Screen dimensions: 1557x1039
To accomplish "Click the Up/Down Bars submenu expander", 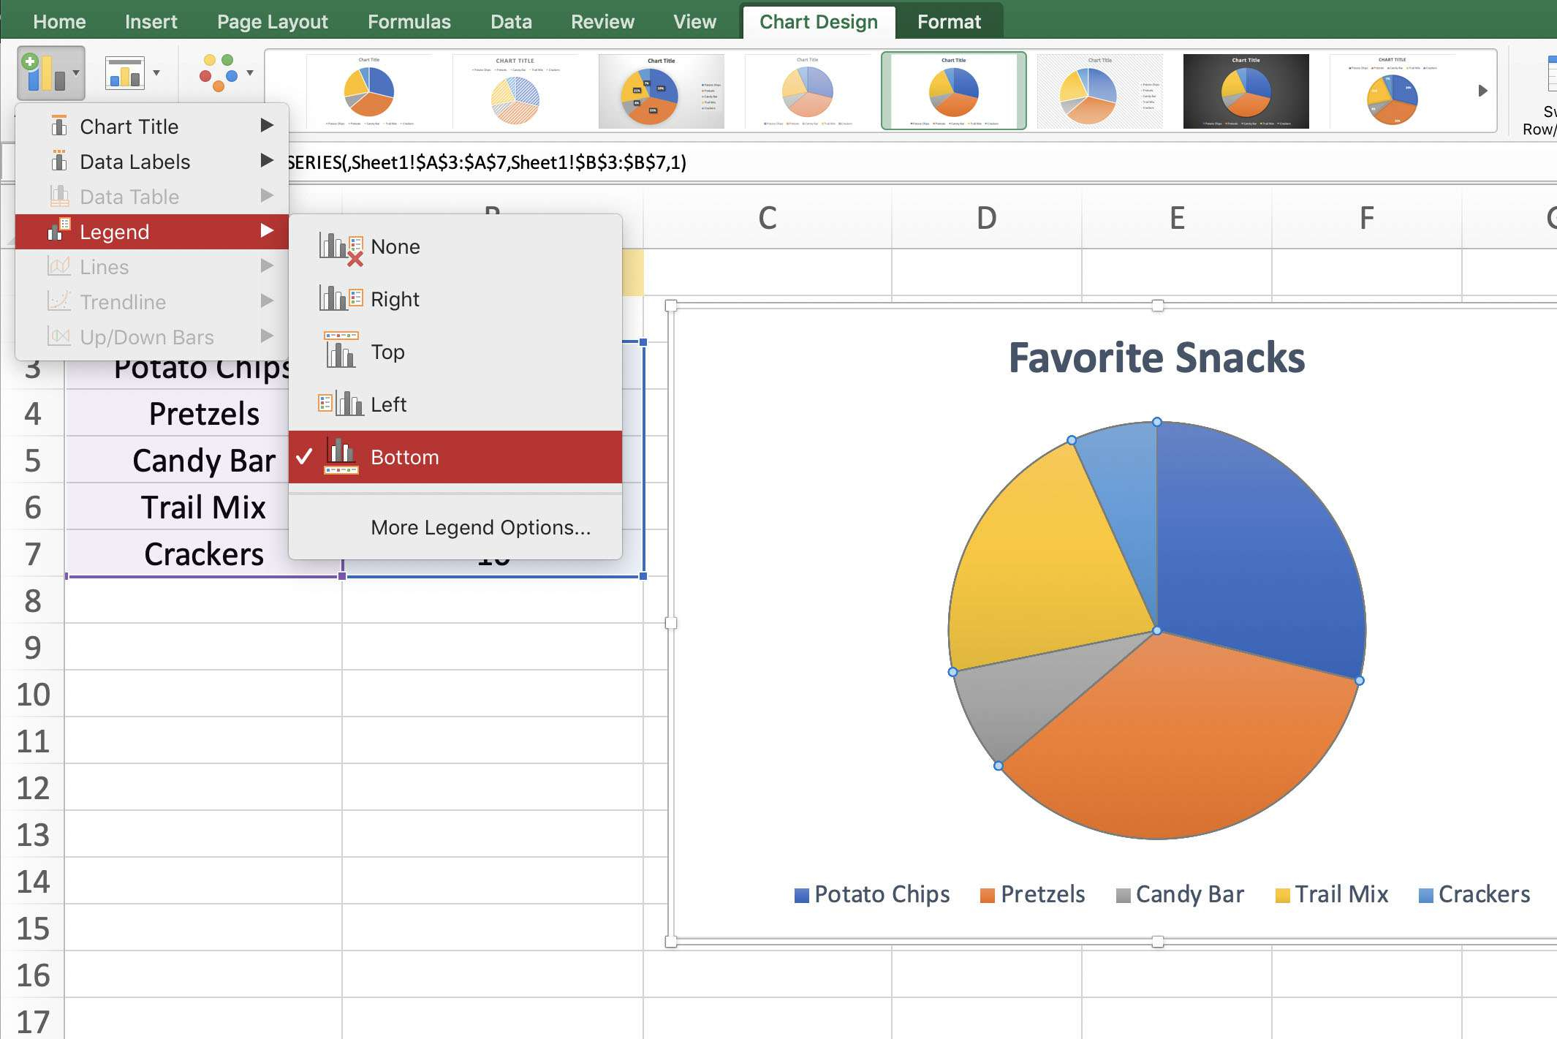I will click(x=265, y=338).
